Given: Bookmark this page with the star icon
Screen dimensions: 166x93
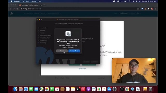Looking at the screenshot, I should click(138, 9).
